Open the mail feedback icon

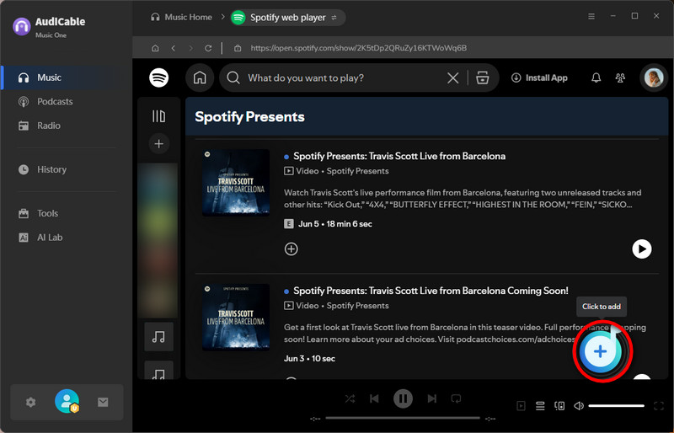click(x=103, y=403)
